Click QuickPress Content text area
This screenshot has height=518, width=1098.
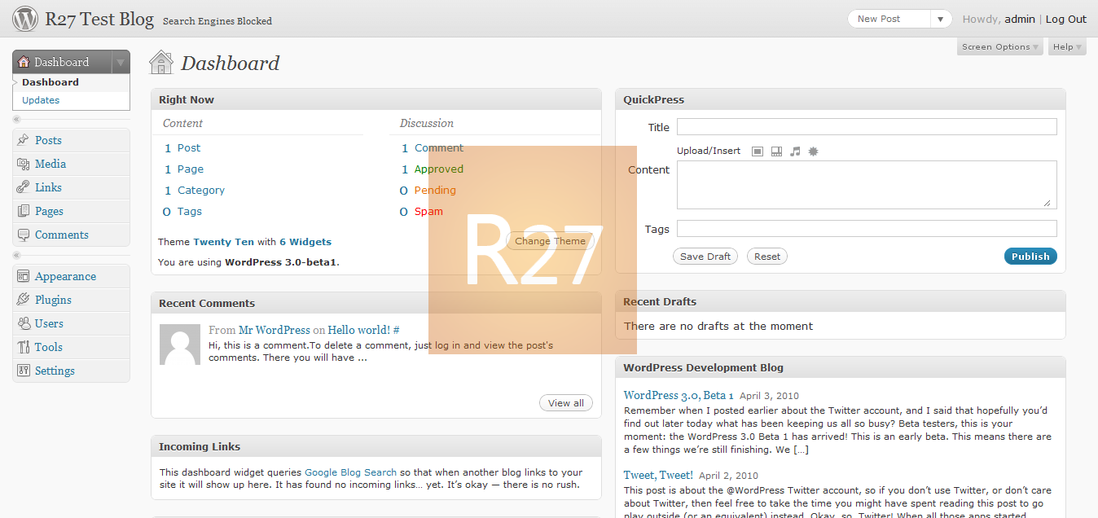point(867,185)
